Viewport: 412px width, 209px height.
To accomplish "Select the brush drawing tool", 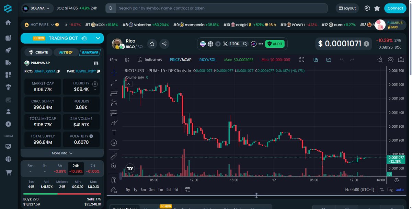I will point(114,123).
